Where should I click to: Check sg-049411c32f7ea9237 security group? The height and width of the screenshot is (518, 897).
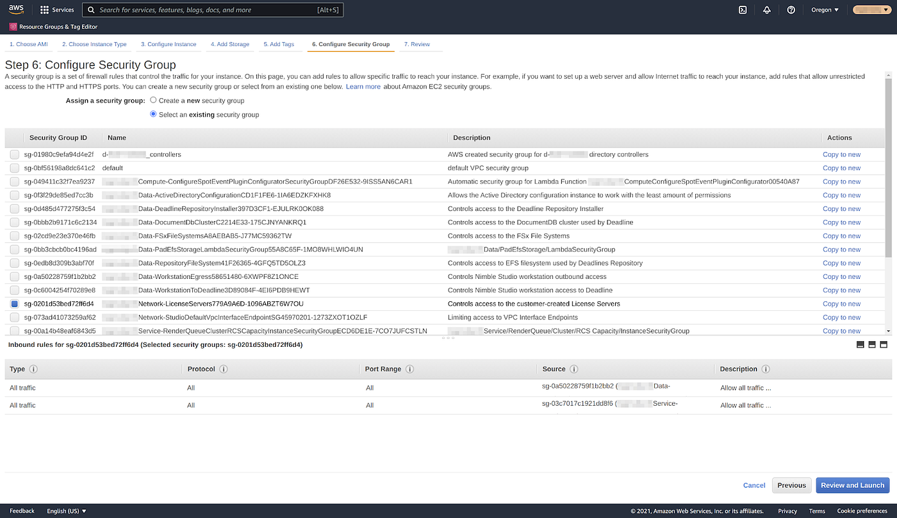[15, 181]
